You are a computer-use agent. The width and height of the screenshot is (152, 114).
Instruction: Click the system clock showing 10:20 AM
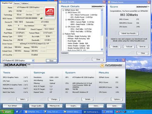(x=130, y=112)
